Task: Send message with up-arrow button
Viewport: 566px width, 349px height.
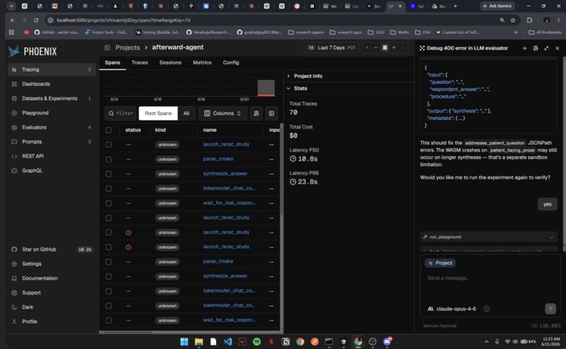Action: [x=550, y=308]
